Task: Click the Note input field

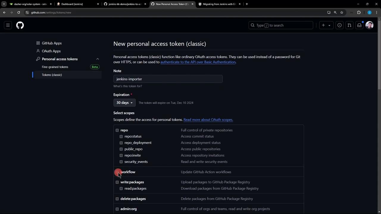Action: (168, 79)
